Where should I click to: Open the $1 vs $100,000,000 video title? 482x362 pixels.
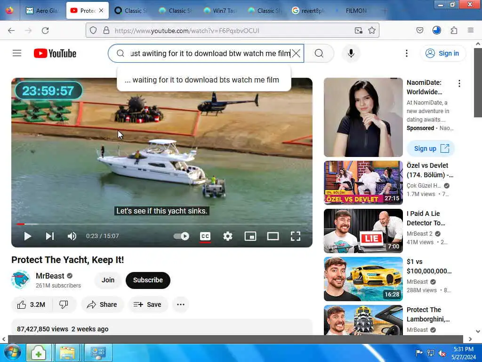(x=429, y=266)
